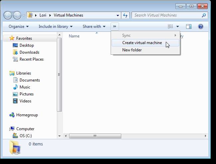Choose New folder from overflow menu
This screenshot has height=164, width=216.
click(x=145, y=50)
